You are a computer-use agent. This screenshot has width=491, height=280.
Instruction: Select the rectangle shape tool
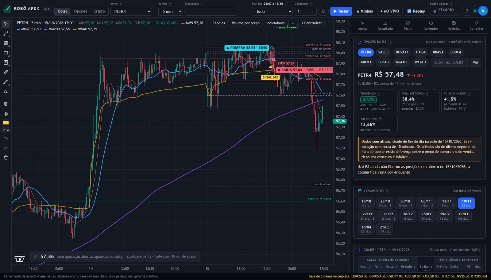(6, 53)
